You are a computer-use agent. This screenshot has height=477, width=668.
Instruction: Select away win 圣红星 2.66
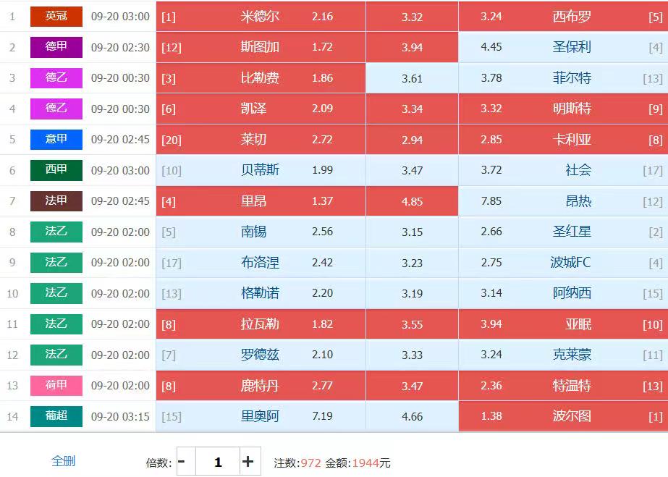(x=563, y=232)
